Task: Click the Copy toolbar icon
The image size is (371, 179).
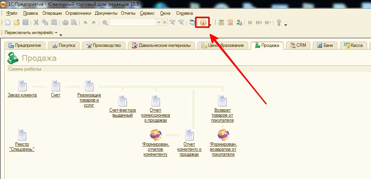Action: 45,22
